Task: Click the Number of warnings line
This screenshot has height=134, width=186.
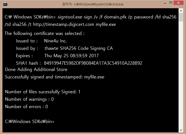Action: [x=29, y=99]
